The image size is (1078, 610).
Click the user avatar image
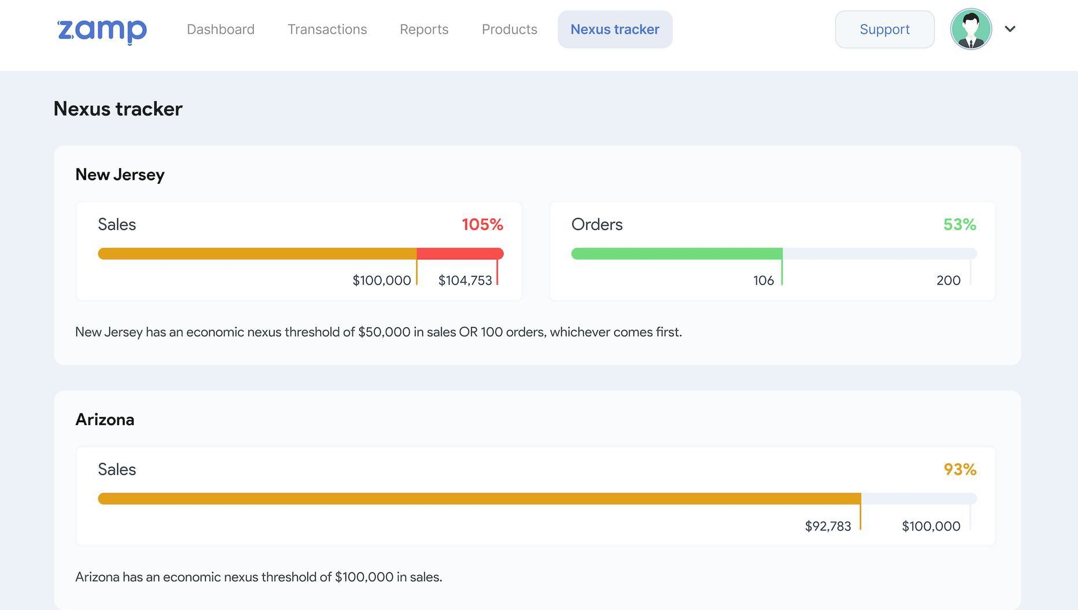tap(971, 29)
